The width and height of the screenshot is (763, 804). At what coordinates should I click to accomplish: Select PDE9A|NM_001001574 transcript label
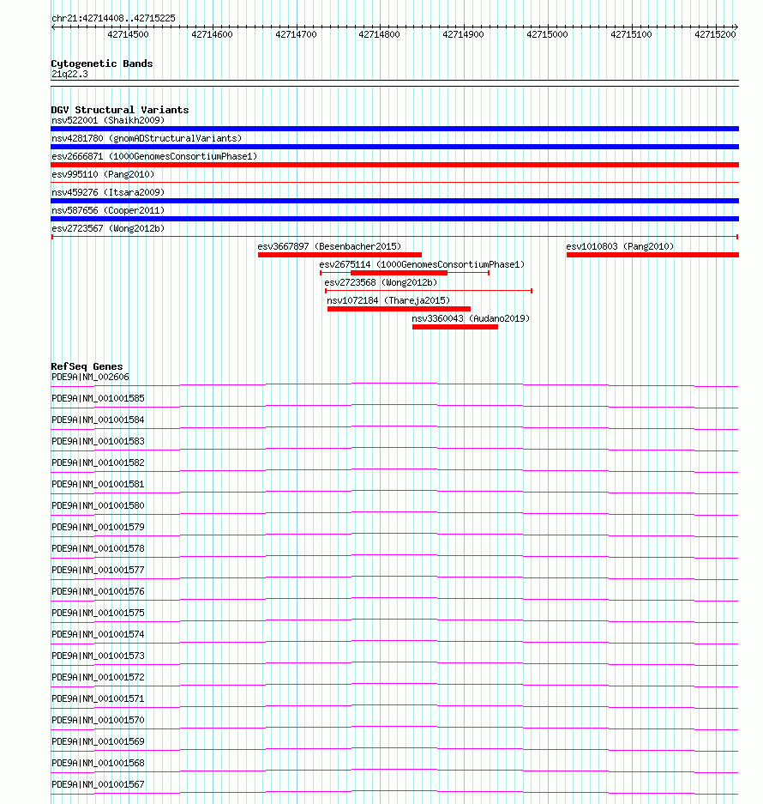click(x=98, y=635)
